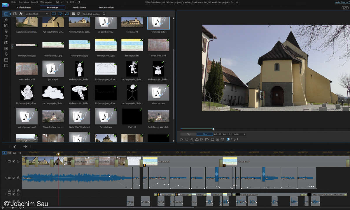Open the Bearbeiten menu in menu bar
Image resolution: width=350 pixels, height=210 pixels.
pos(24,2)
